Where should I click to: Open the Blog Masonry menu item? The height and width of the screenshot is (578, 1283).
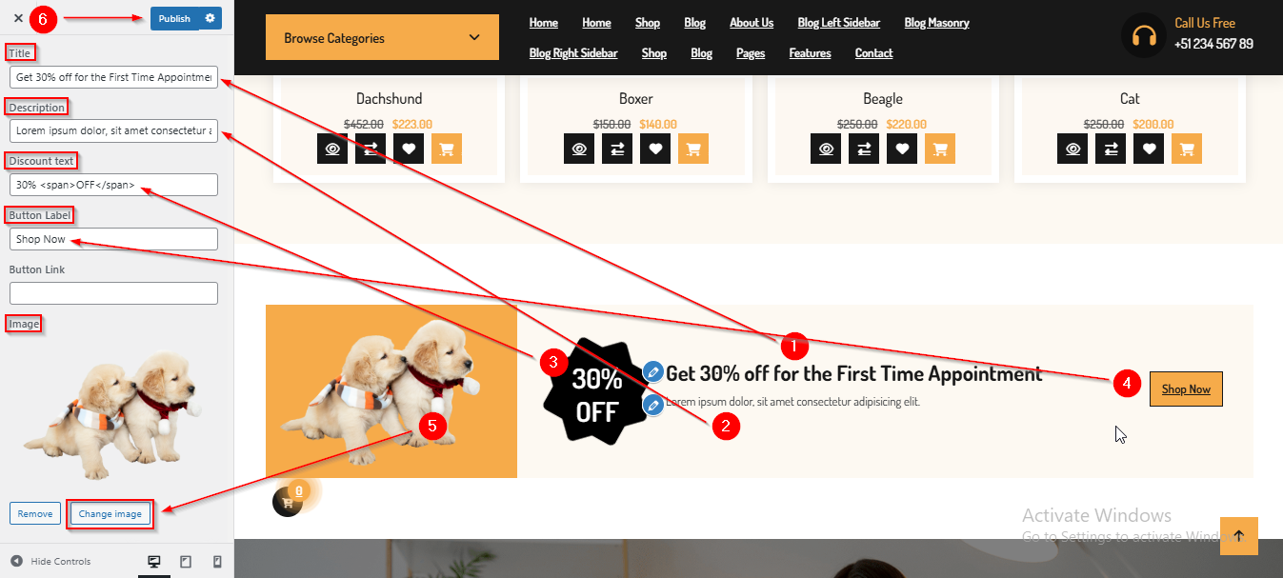tap(936, 23)
